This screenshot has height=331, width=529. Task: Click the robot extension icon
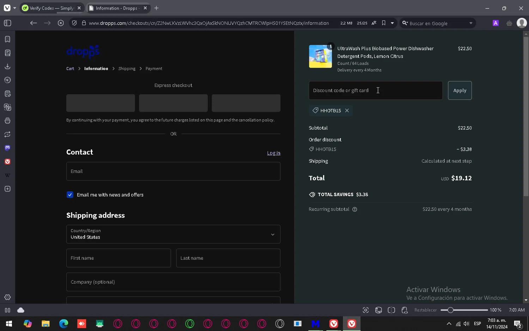point(509,23)
